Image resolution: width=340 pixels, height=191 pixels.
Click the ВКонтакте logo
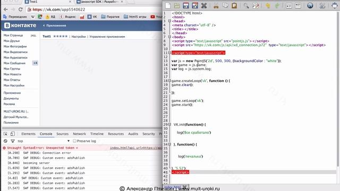point(20,25)
